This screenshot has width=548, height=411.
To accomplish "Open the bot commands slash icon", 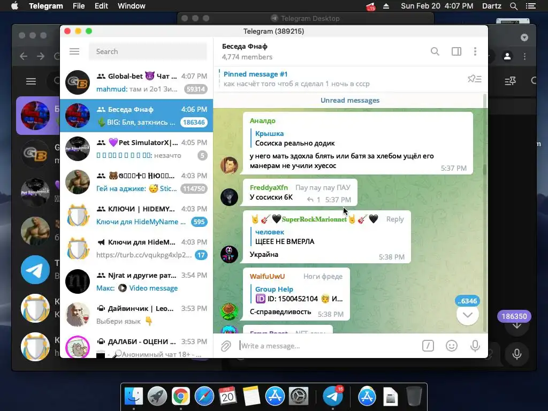I will click(428, 346).
